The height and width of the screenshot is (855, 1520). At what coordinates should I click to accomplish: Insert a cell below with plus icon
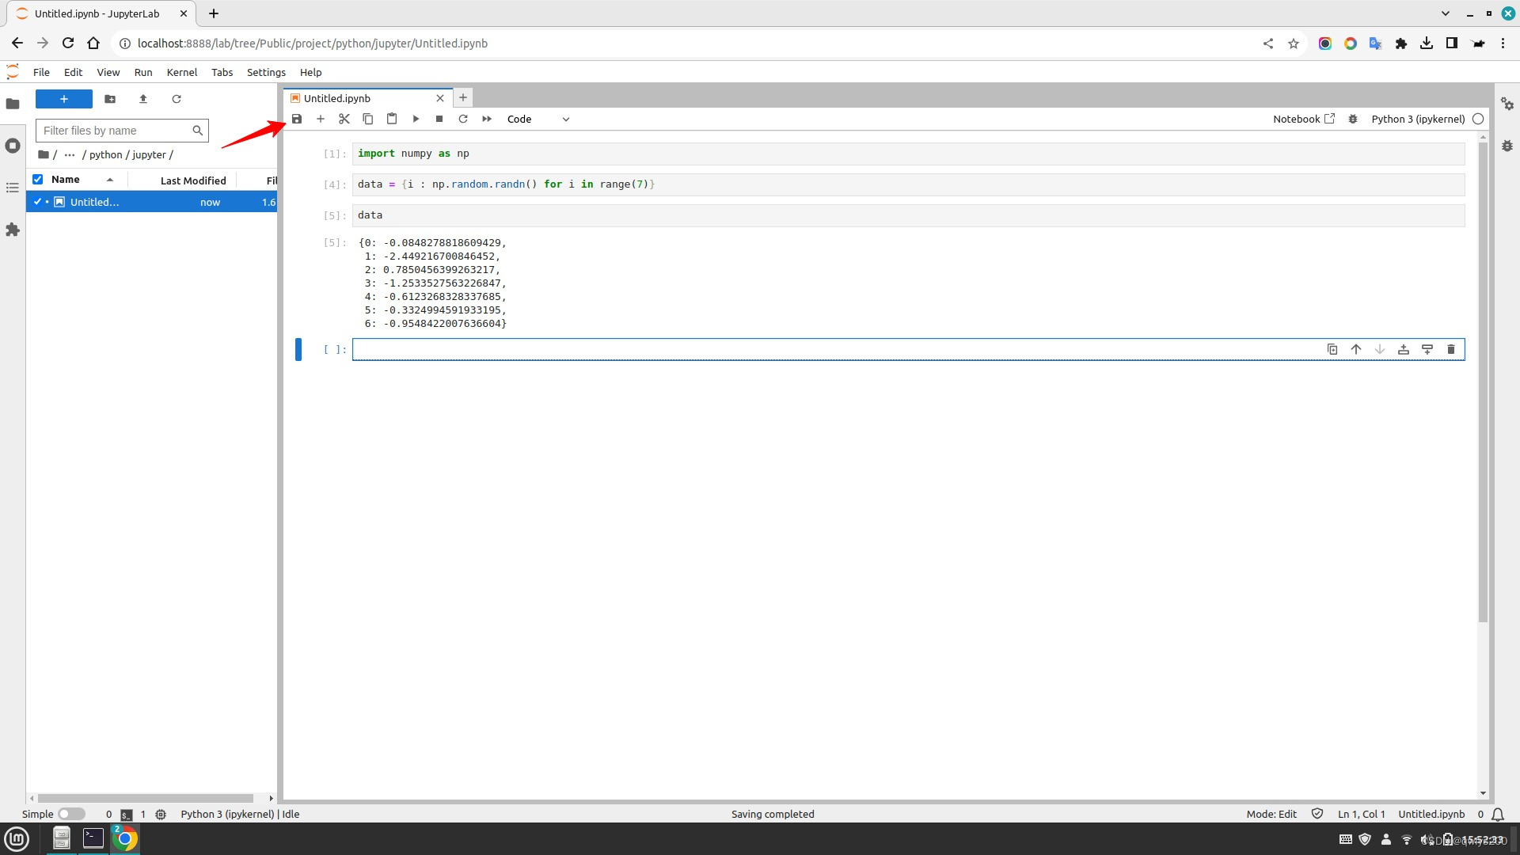click(x=321, y=119)
